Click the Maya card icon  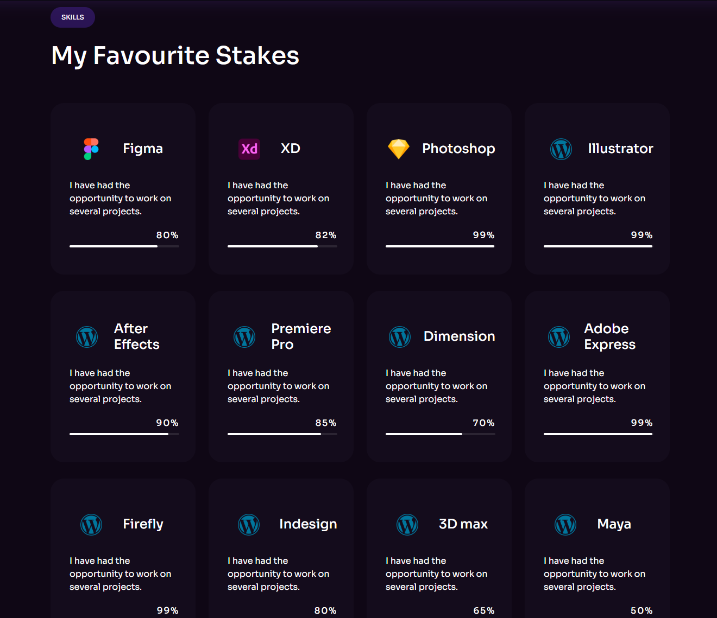[x=565, y=525]
